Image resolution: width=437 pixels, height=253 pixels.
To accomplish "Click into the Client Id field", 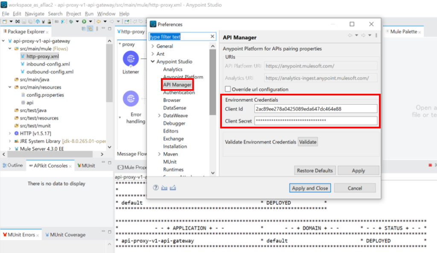I will (315, 109).
